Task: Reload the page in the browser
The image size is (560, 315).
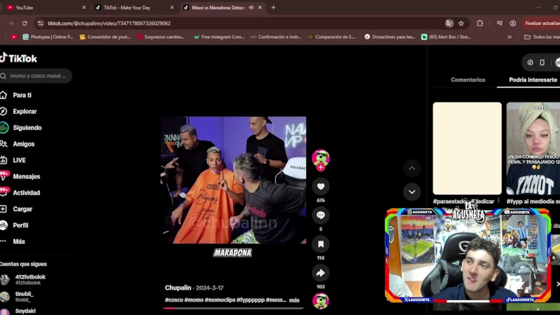Action: pyautogui.click(x=24, y=23)
